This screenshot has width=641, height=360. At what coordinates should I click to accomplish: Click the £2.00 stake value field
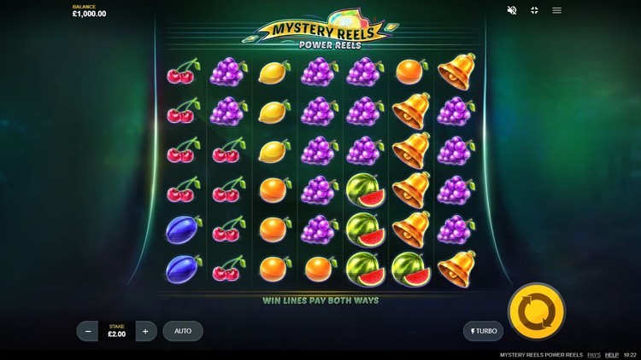pyautogui.click(x=117, y=331)
